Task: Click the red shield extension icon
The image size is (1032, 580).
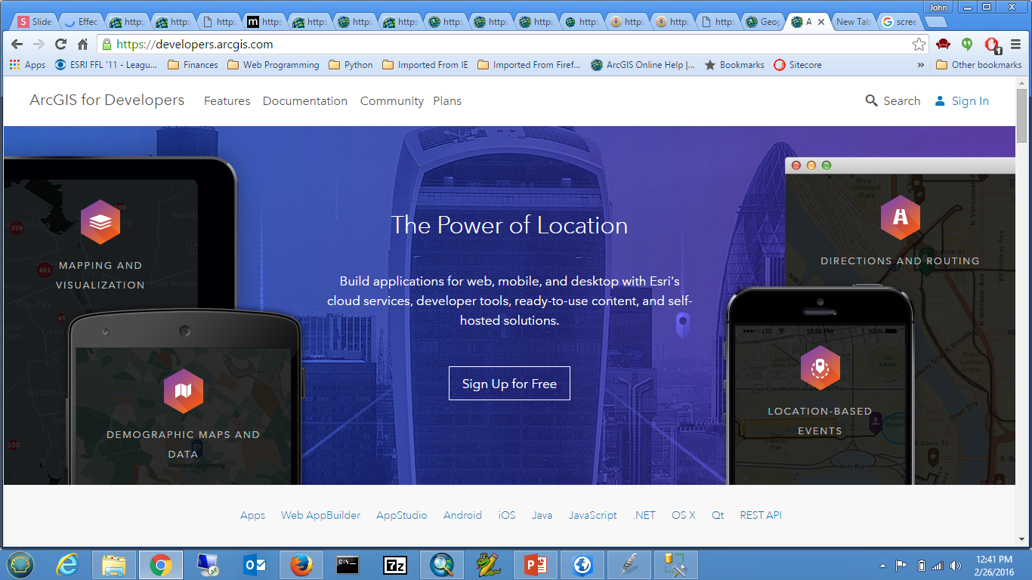Action: point(992,45)
